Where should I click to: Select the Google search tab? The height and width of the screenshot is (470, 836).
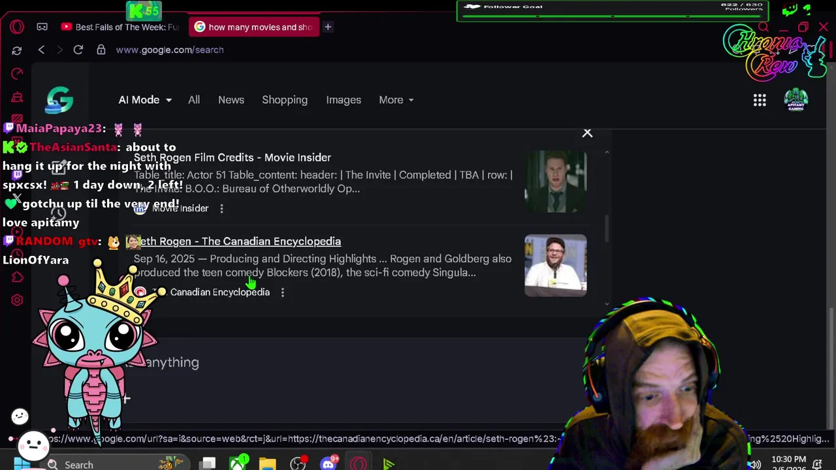(x=253, y=27)
